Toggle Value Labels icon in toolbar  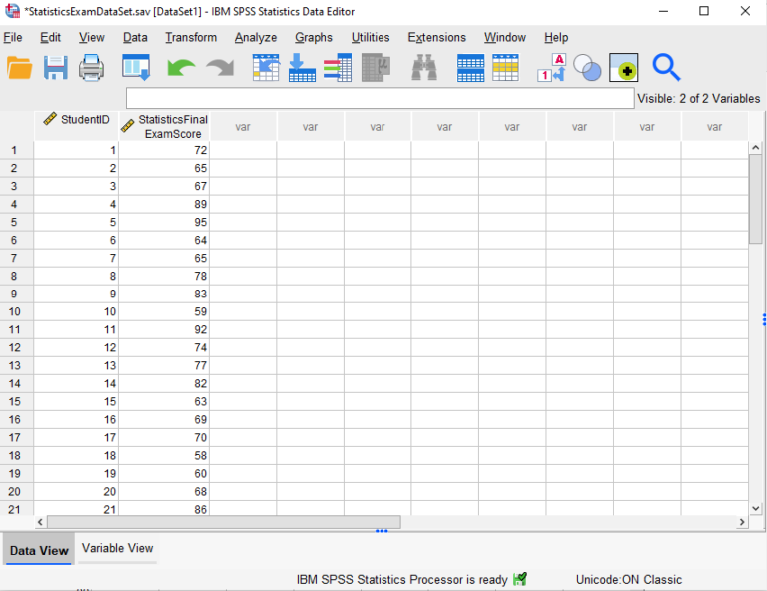pos(551,68)
